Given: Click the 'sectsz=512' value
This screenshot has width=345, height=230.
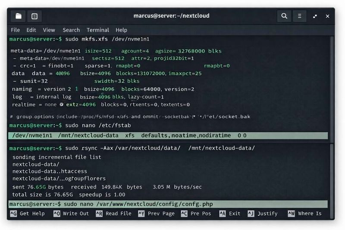Looking at the screenshot, I should tap(108, 58).
